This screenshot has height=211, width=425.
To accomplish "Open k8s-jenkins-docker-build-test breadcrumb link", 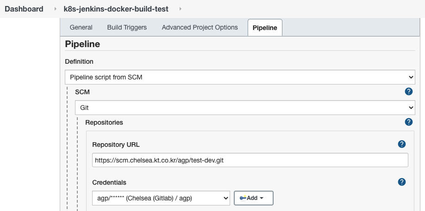I will (116, 9).
